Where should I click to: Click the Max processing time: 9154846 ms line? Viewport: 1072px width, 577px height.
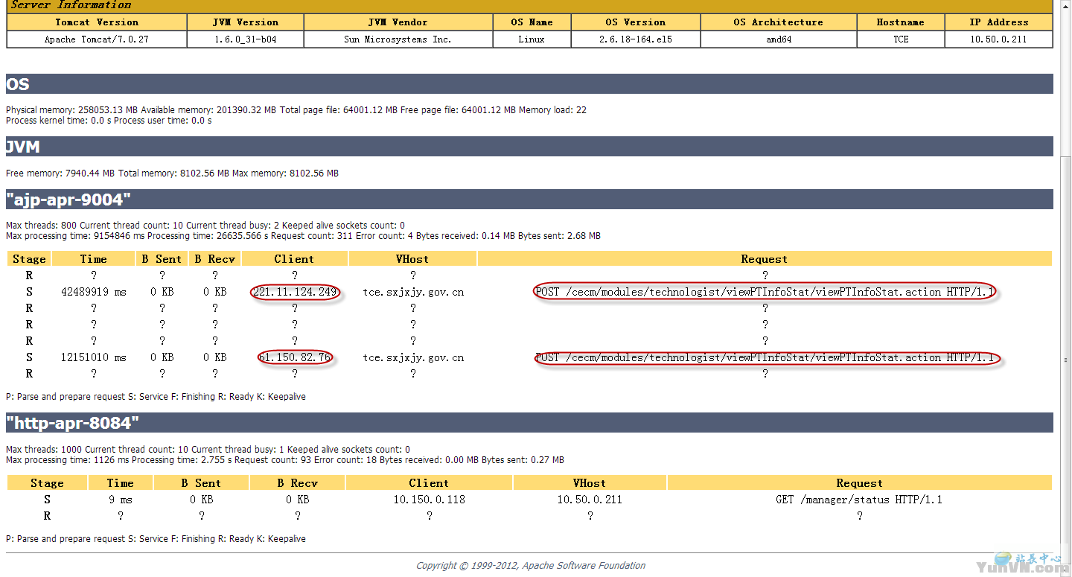[303, 236]
